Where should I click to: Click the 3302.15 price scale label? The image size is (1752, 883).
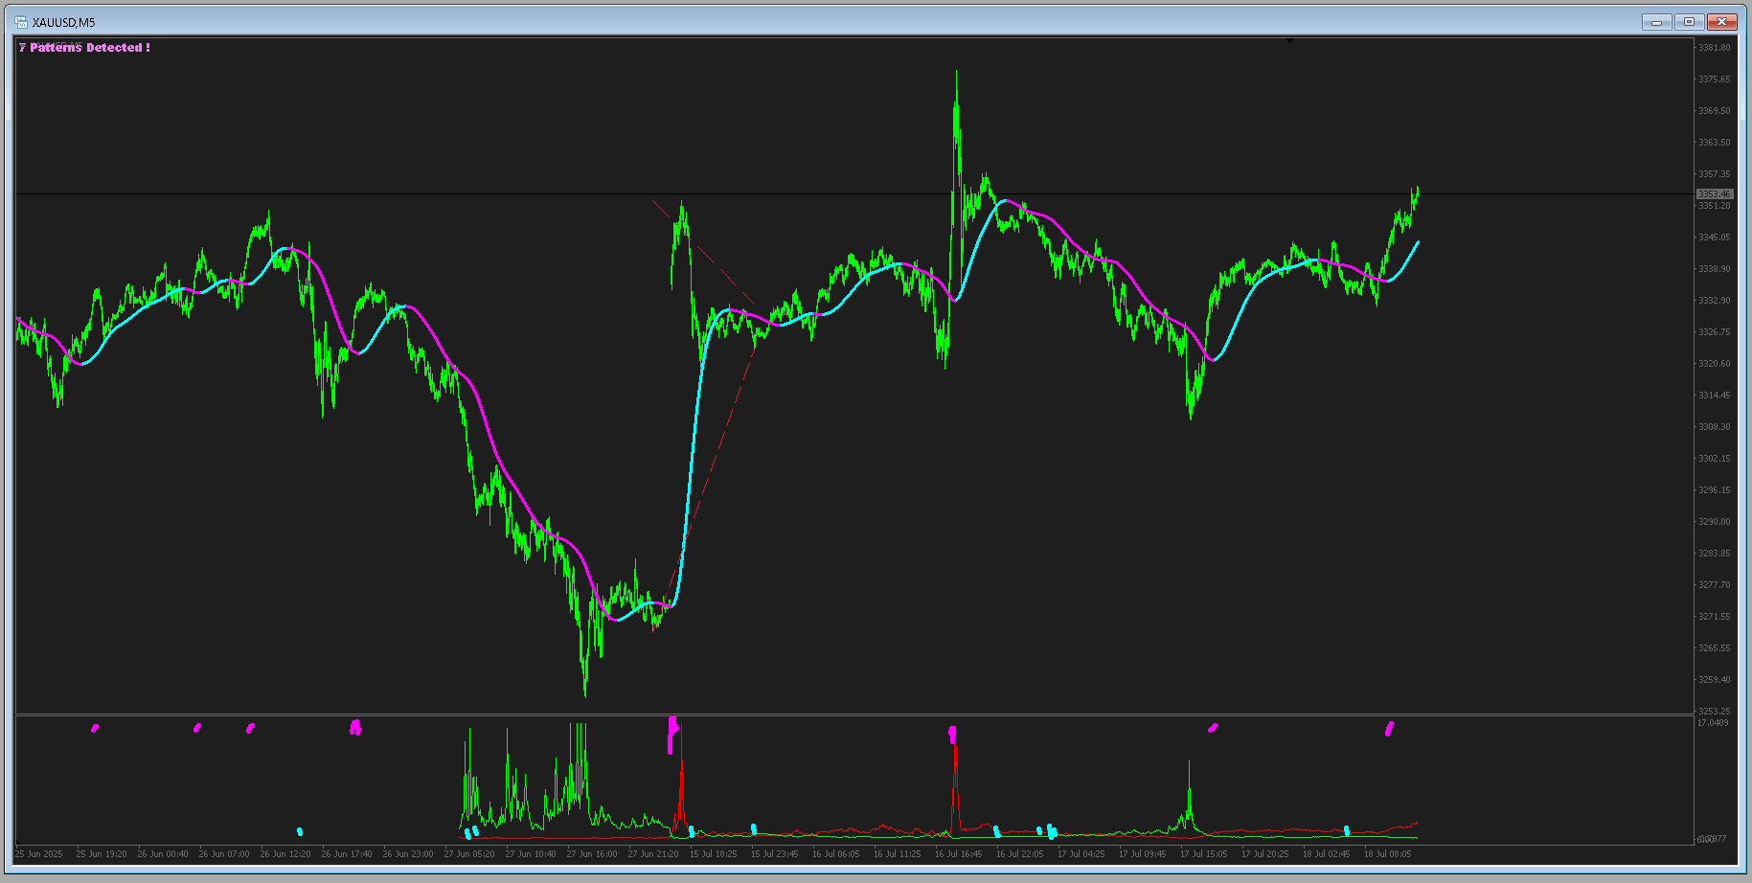(1715, 459)
